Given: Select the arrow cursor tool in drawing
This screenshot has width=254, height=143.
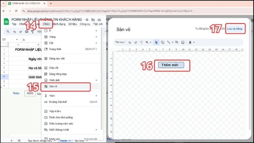Looking at the screenshot, I should click(x=156, y=42).
